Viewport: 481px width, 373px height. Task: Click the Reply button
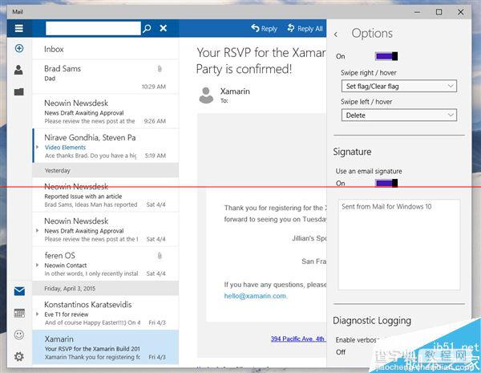(264, 29)
